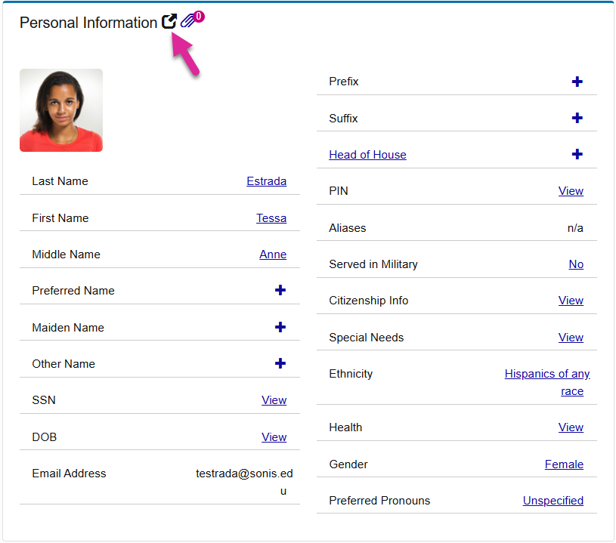Click the paperclip attachments icon
The width and height of the screenshot is (616, 543).
tap(188, 21)
